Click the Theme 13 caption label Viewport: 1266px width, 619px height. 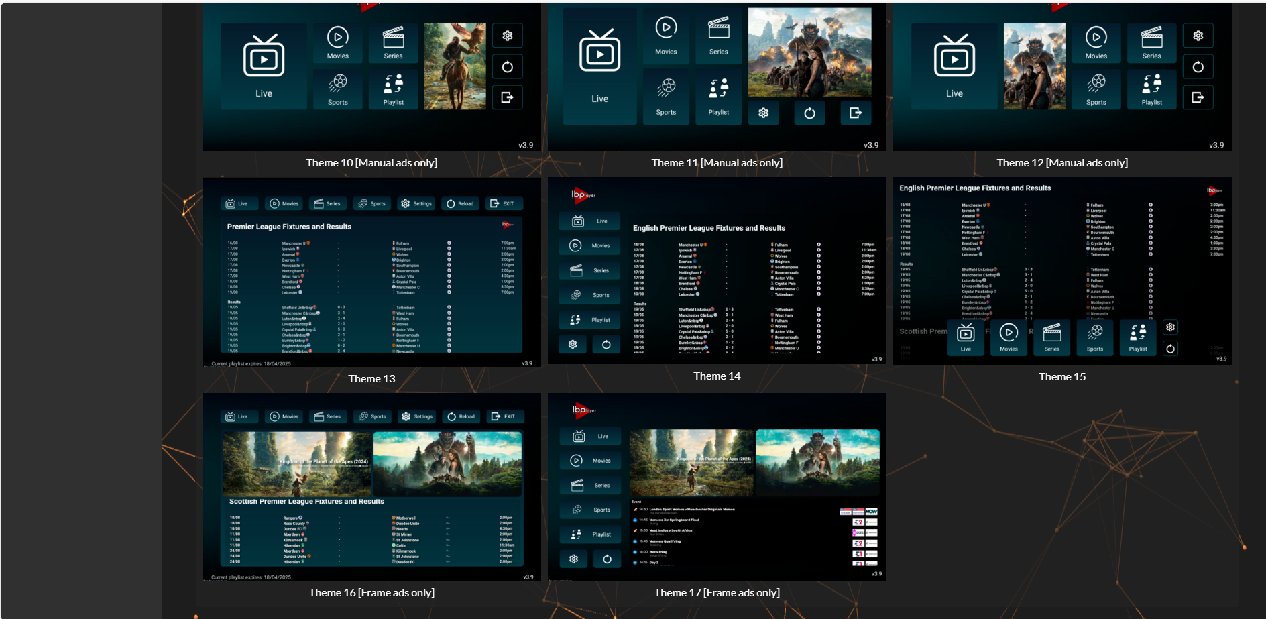pos(371,379)
